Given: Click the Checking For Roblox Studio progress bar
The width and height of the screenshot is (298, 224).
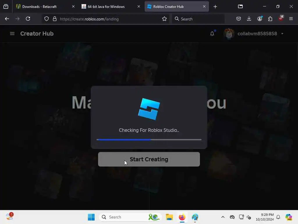Looking at the screenshot, I should click(x=149, y=140).
